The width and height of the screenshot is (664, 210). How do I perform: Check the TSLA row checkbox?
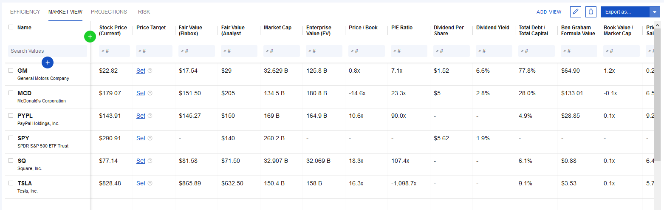(x=11, y=183)
